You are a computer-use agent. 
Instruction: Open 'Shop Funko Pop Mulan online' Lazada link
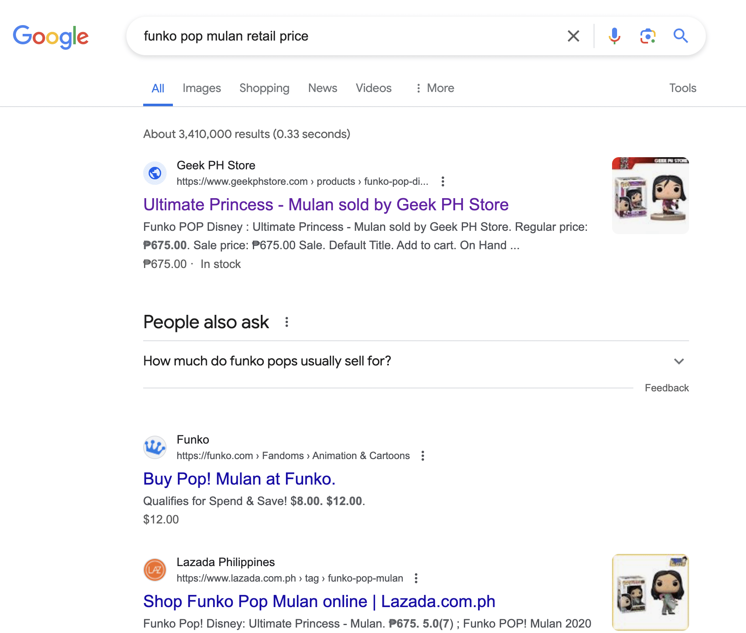click(319, 602)
